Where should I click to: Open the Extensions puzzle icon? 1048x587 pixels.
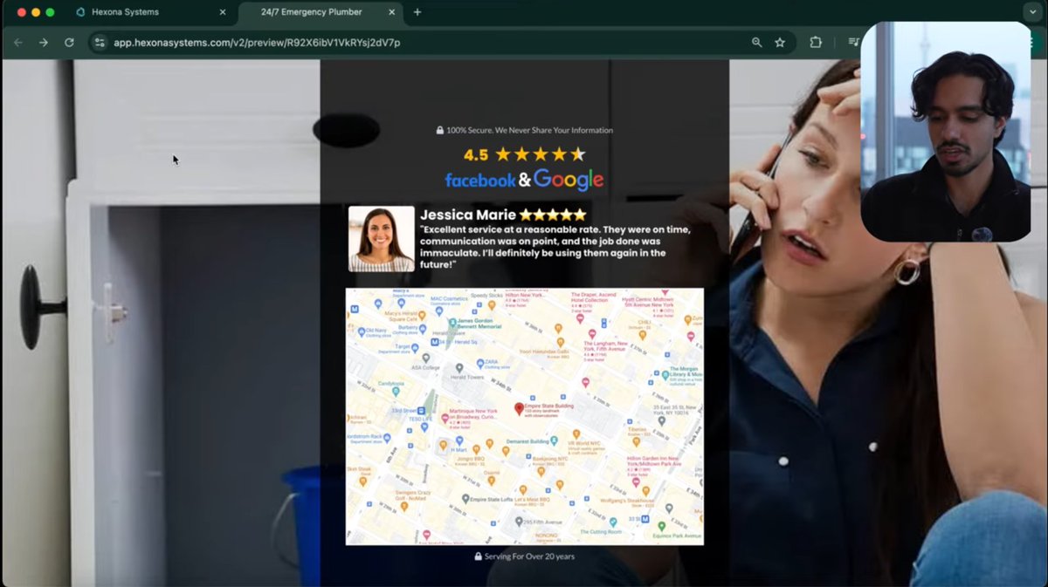[x=816, y=42]
